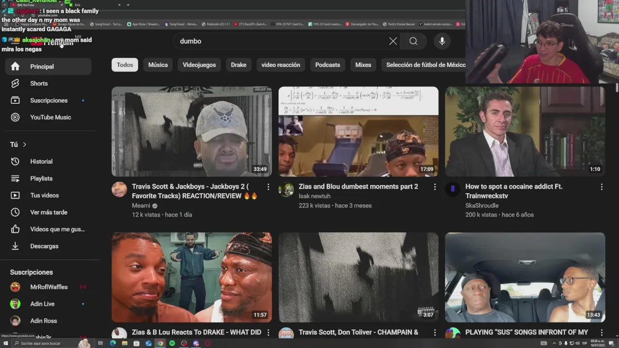Image resolution: width=619 pixels, height=348 pixels.
Task: Open options menu for Zias & B Lou Reacts To DRAKE
Action: pyautogui.click(x=268, y=333)
